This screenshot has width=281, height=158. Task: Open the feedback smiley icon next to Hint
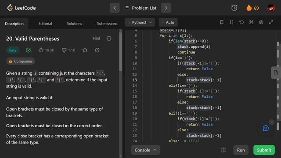point(109,38)
